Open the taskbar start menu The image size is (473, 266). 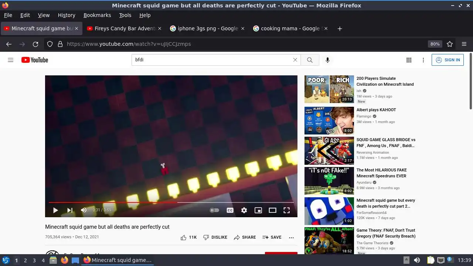[6, 260]
